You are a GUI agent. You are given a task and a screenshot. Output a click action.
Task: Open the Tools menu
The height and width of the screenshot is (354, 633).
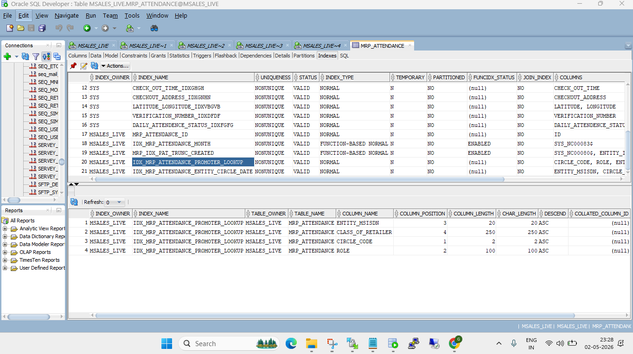tap(132, 15)
